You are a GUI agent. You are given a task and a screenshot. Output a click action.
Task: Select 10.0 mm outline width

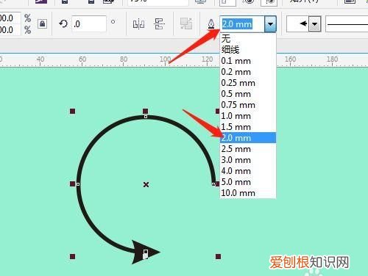click(248, 193)
